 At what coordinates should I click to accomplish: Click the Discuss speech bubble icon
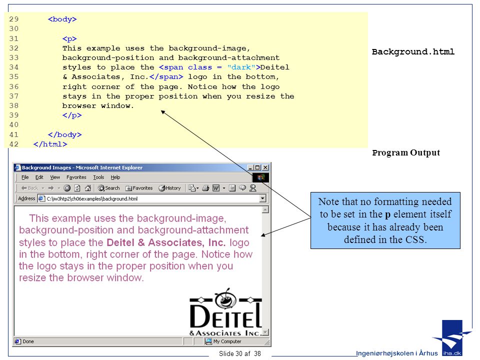click(242, 188)
